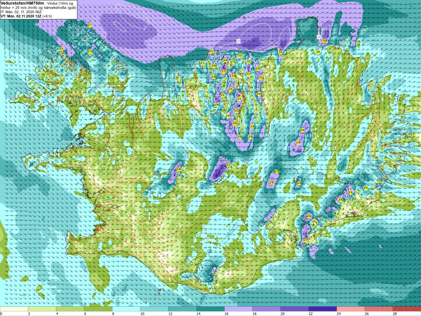Click the 14–16 m/s dark teal legend swatch

210,309
